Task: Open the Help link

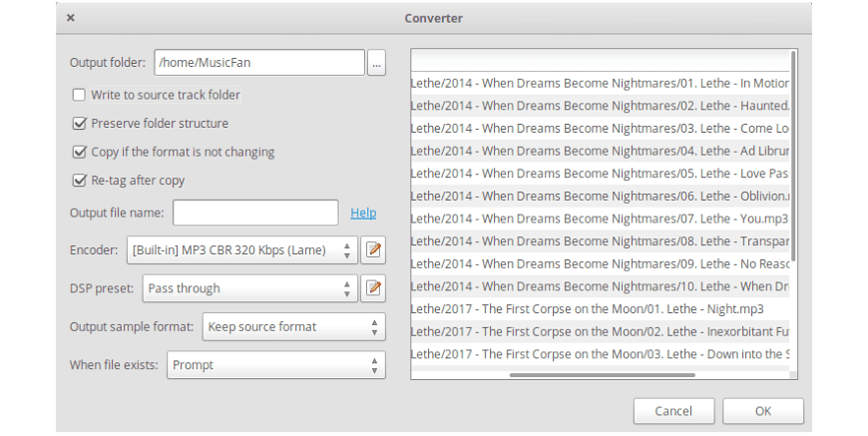Action: tap(363, 213)
